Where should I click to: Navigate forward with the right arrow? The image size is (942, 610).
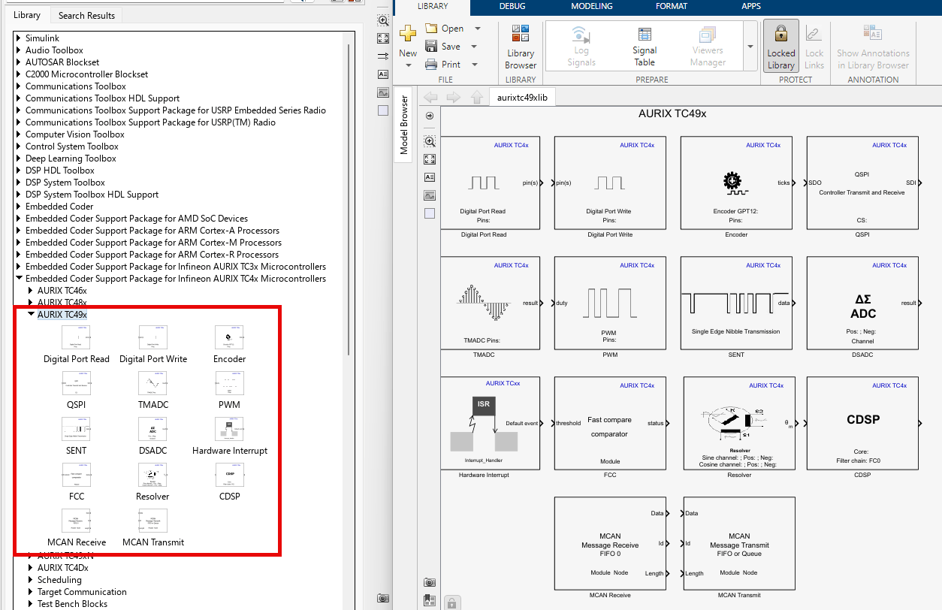click(453, 98)
